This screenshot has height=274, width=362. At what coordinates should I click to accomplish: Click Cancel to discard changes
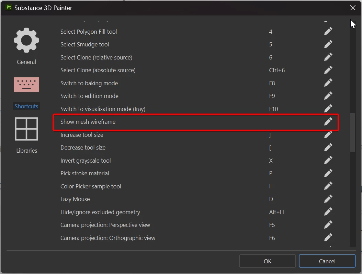[x=327, y=261]
